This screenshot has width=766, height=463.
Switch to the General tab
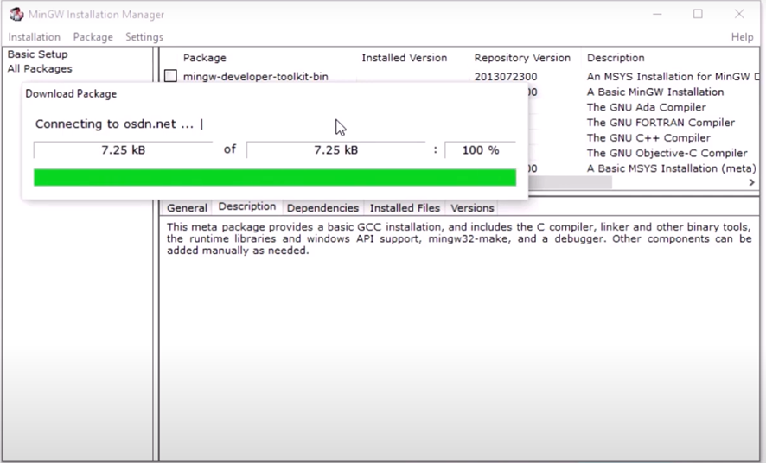[187, 208]
